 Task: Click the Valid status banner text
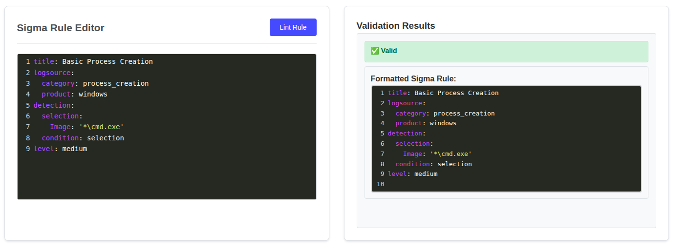389,51
